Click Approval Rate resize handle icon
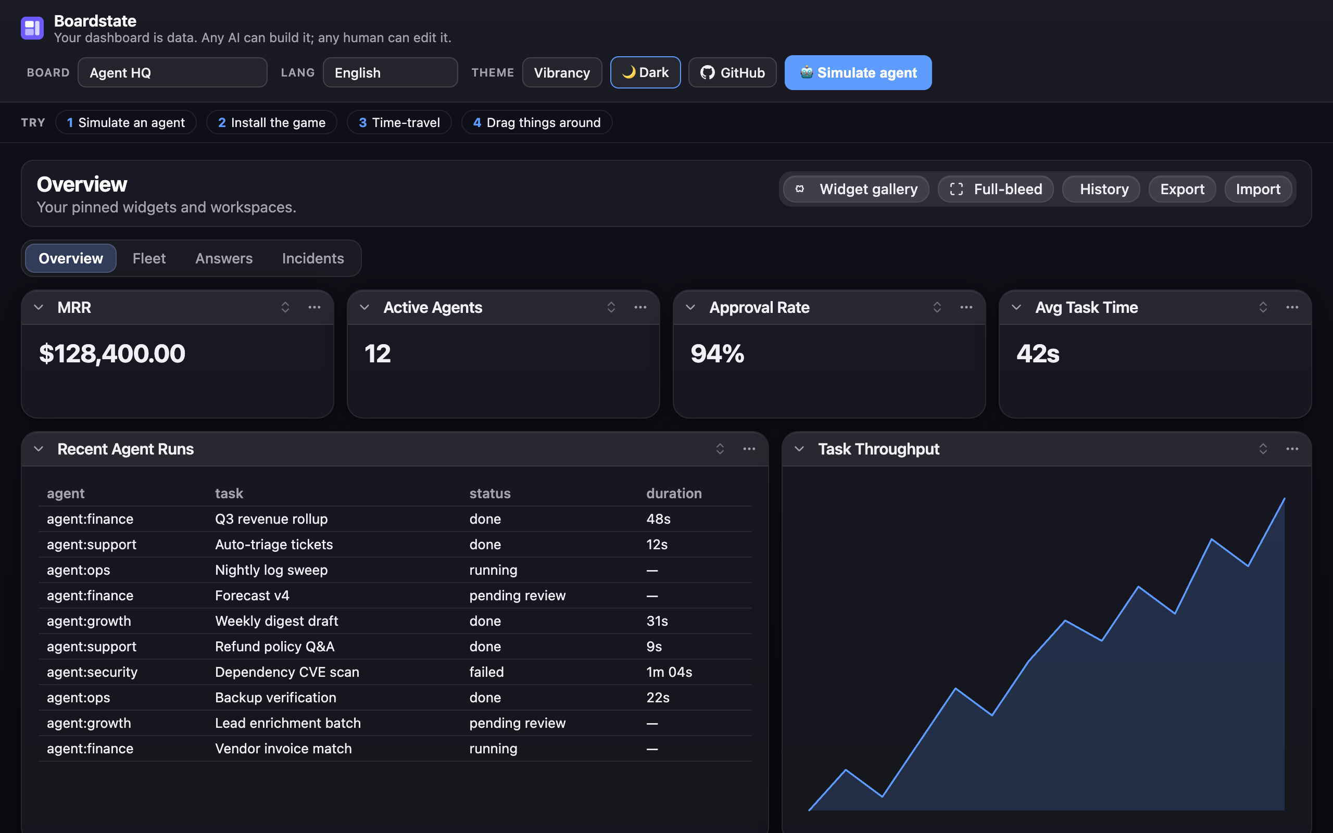The height and width of the screenshot is (833, 1333). tap(937, 307)
